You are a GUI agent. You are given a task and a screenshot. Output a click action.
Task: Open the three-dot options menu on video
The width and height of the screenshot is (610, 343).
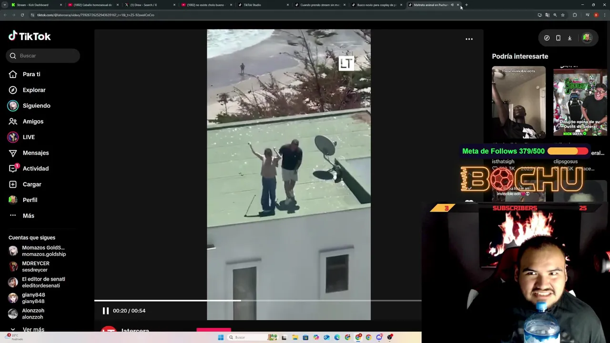469,39
